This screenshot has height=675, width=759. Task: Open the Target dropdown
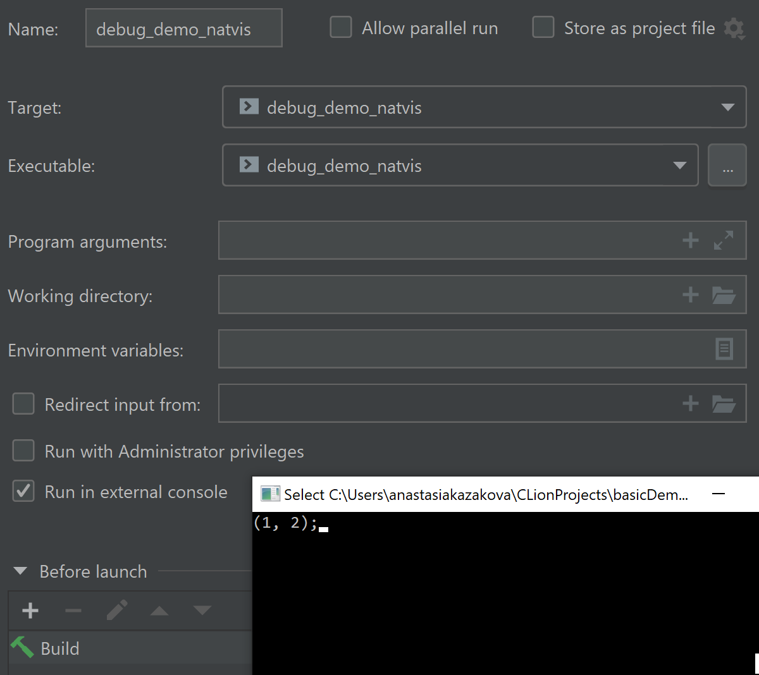727,107
